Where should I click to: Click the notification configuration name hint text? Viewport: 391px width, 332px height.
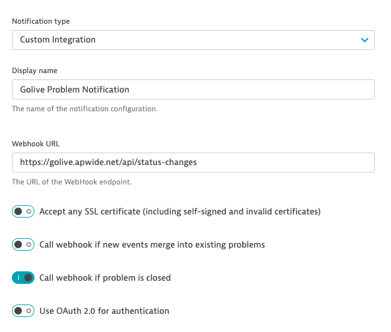click(84, 109)
